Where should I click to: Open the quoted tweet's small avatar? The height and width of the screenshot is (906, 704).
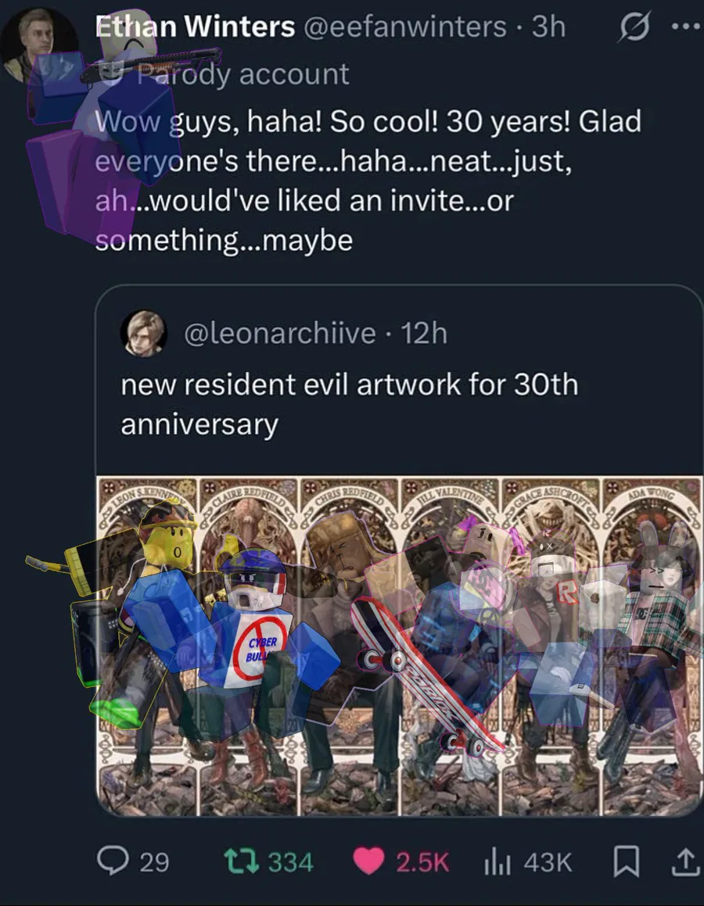tap(143, 332)
